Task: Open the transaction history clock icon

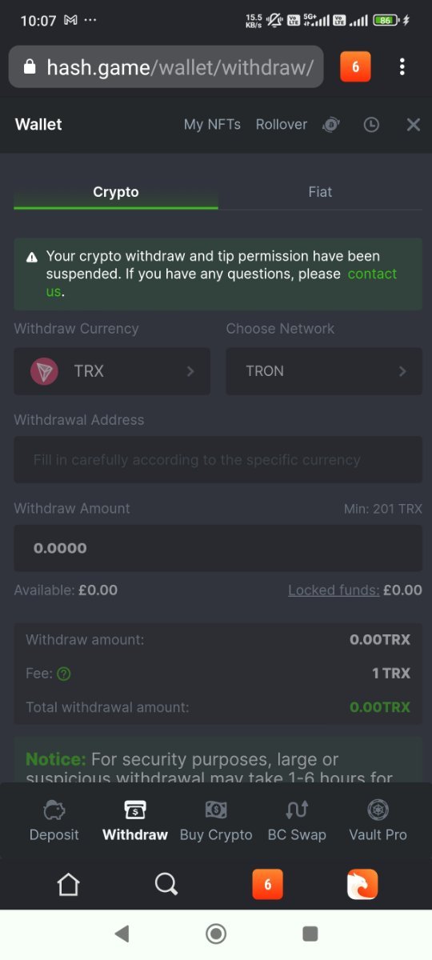Action: pos(371,125)
